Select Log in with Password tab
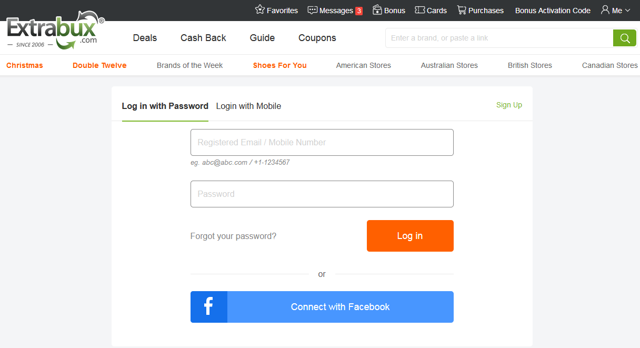The image size is (640, 348). point(165,106)
